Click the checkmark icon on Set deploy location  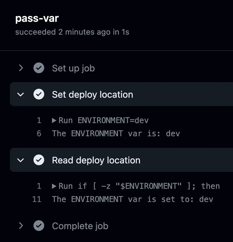(39, 94)
